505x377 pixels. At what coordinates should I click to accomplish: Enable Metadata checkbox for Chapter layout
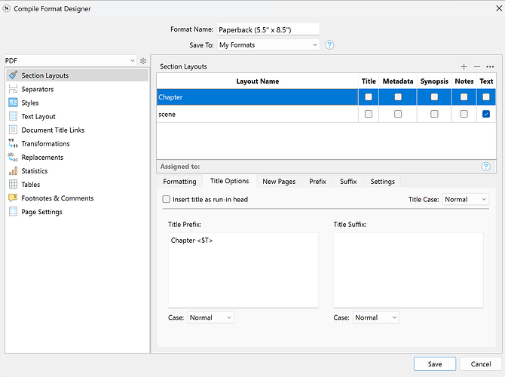click(398, 97)
